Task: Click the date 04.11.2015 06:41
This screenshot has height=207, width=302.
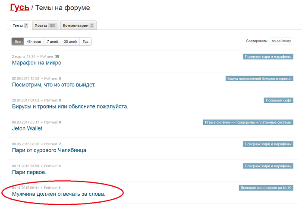Action: point(25,188)
